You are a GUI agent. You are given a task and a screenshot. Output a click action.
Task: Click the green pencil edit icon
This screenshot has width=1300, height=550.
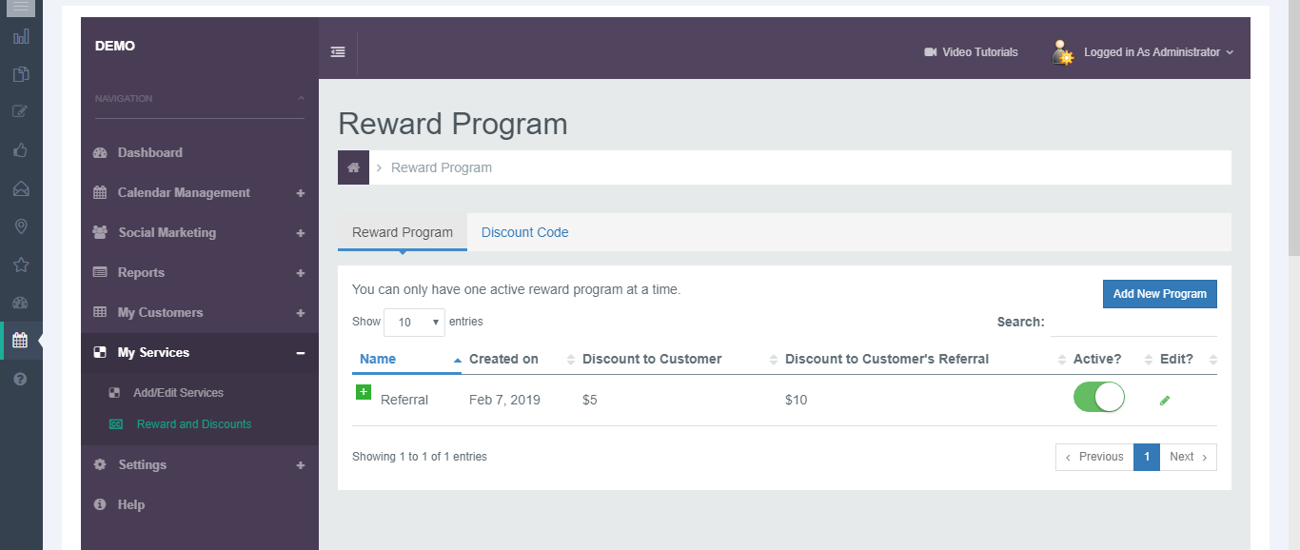click(1165, 401)
